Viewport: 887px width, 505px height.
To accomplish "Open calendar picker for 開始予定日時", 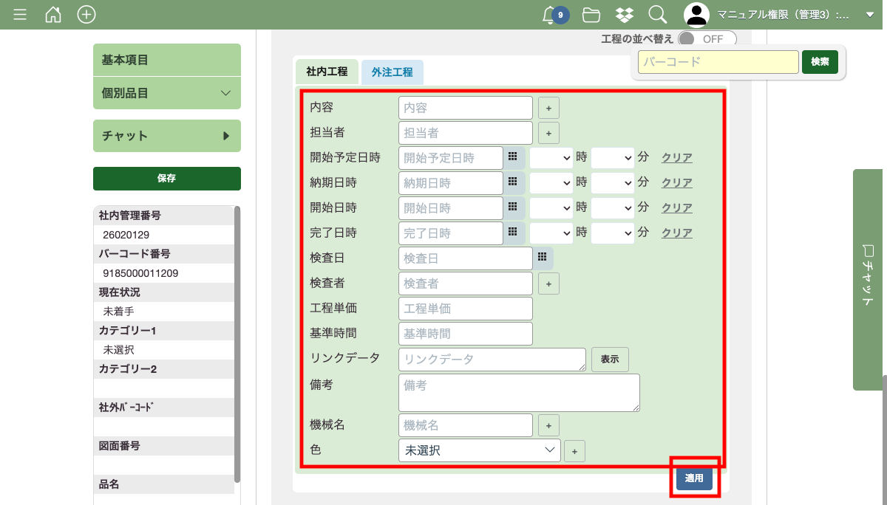I will [x=512, y=157].
